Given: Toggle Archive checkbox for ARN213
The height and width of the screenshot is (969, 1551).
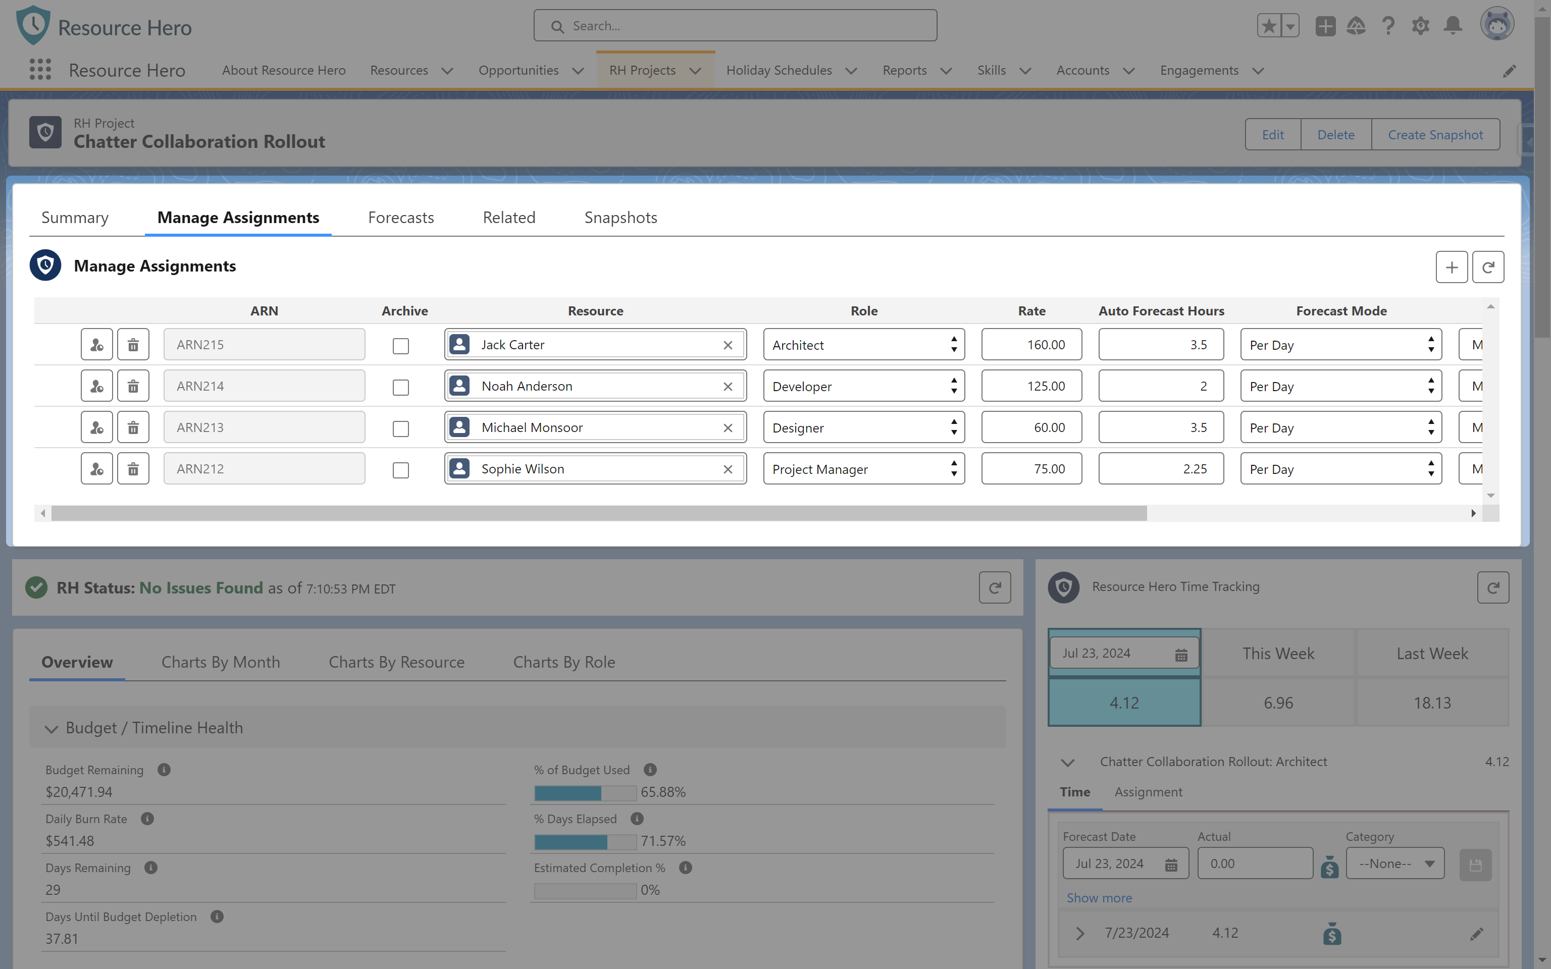Looking at the screenshot, I should tap(400, 429).
